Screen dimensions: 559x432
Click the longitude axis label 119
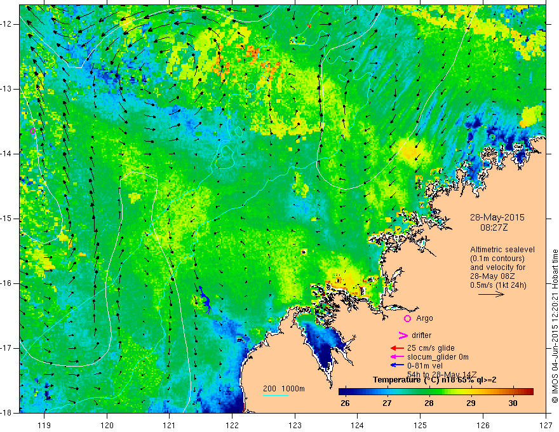[44, 425]
